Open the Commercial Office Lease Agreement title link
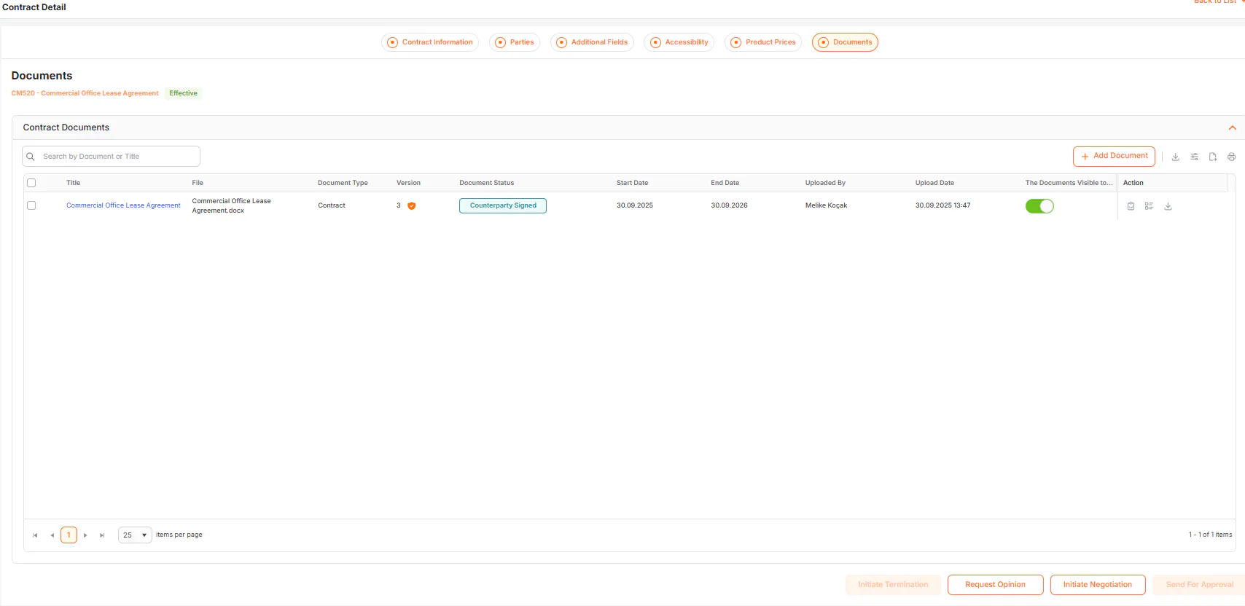The width and height of the screenshot is (1245, 606). pyautogui.click(x=123, y=205)
